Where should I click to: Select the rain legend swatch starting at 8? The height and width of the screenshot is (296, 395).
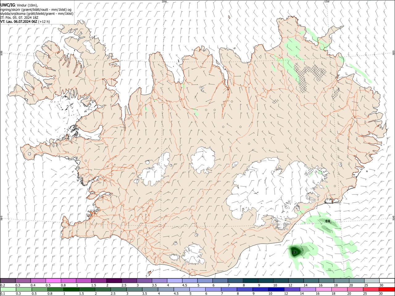(245, 289)
